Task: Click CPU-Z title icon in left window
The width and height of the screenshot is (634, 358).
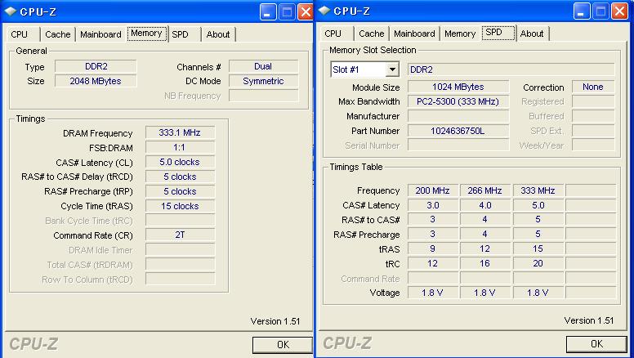Action: 11,11
